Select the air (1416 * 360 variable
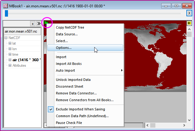 pos(26,60)
